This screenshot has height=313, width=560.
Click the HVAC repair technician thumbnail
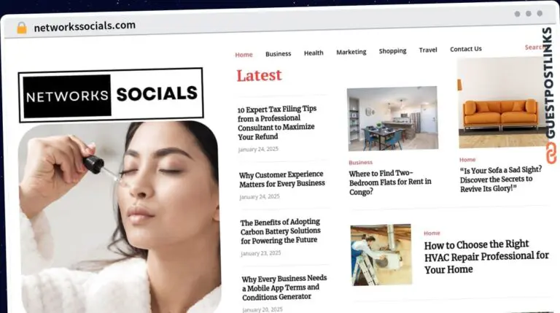tap(381, 255)
